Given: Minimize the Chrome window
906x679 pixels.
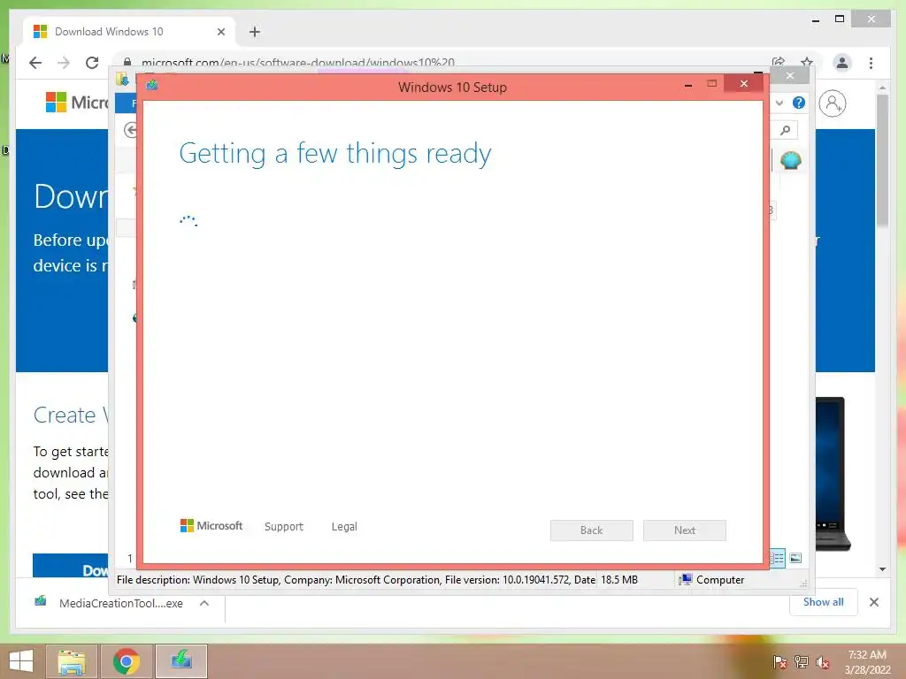Looking at the screenshot, I should point(816,20).
